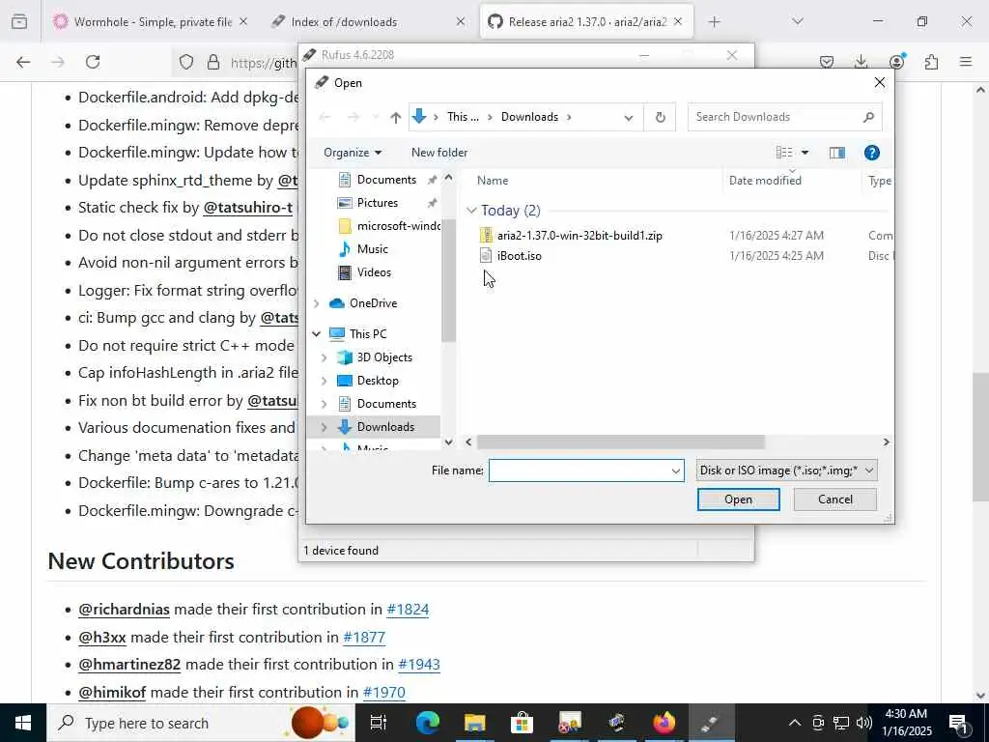Screen dimensions: 989x742
Task: Refresh the Downloads folder listing
Action: coord(660,117)
